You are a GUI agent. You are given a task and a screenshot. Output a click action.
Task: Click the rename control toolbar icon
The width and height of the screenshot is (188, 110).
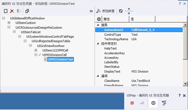tap(19, 11)
